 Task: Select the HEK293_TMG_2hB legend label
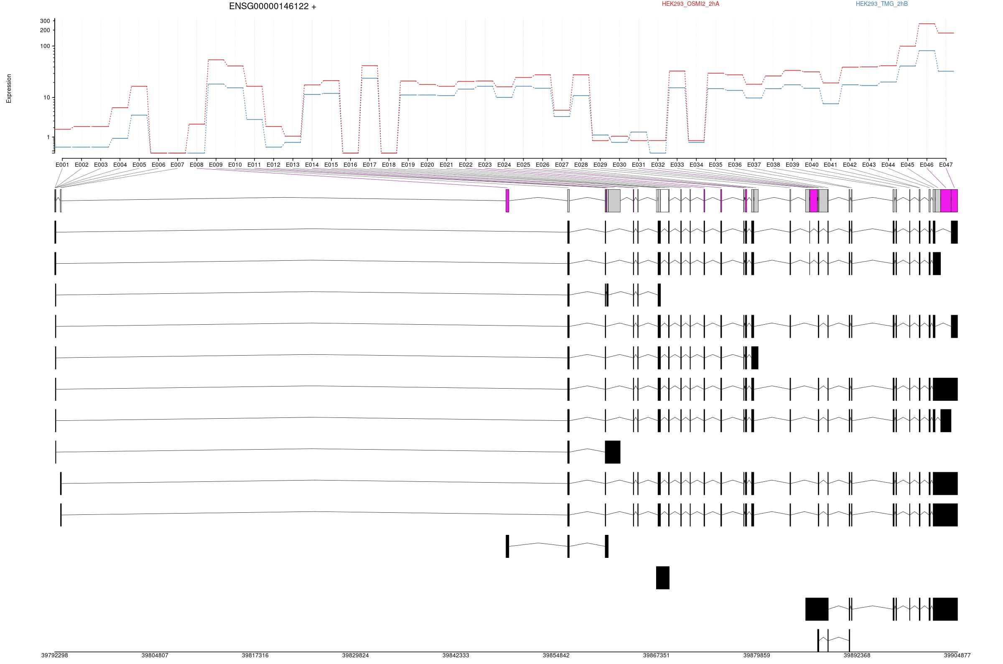pyautogui.click(x=881, y=4)
